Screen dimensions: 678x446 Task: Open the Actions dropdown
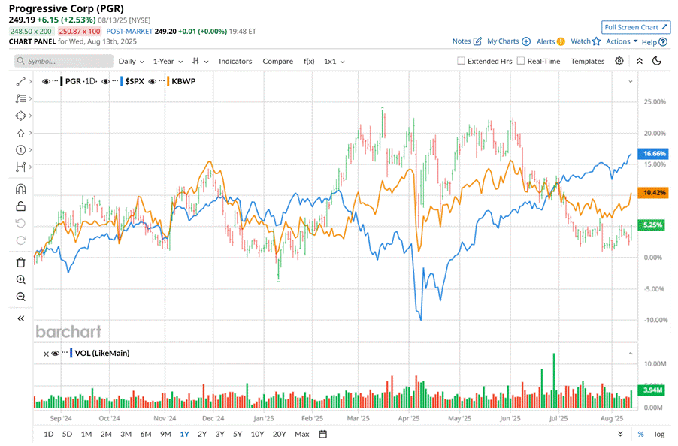pyautogui.click(x=622, y=41)
